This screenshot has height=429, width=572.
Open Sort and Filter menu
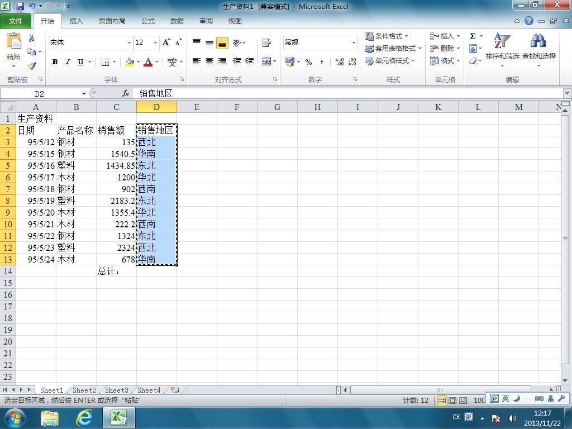[x=502, y=49]
